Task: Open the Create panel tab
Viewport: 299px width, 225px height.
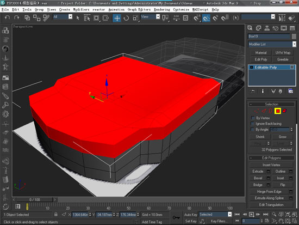Action: [250, 28]
